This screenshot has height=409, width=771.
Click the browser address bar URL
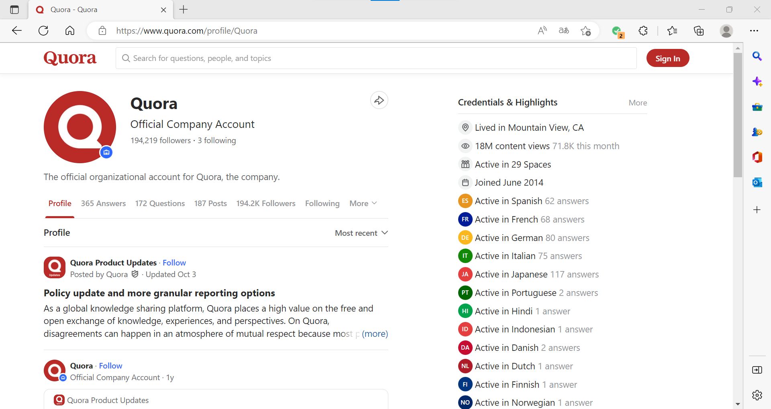(x=187, y=31)
